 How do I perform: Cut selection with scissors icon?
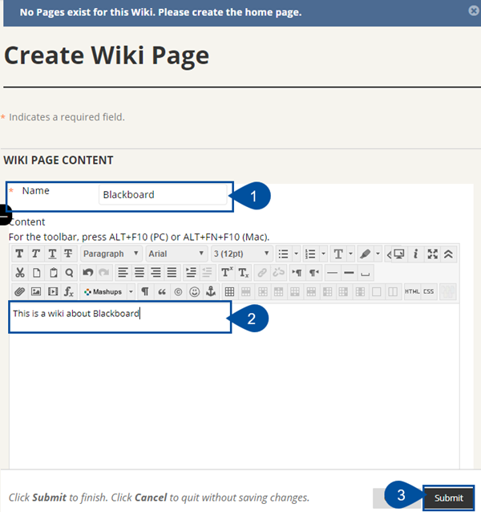20,272
